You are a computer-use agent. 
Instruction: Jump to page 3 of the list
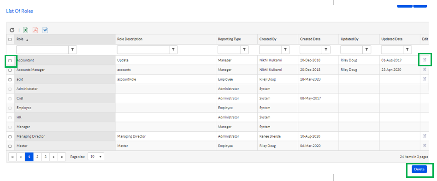point(46,157)
